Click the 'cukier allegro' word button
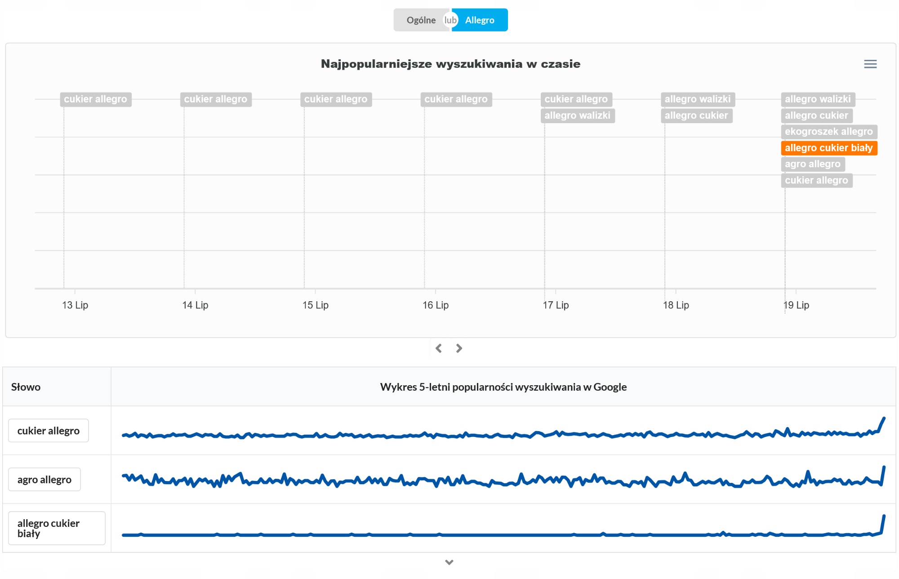This screenshot has height=579, width=899. tap(49, 431)
